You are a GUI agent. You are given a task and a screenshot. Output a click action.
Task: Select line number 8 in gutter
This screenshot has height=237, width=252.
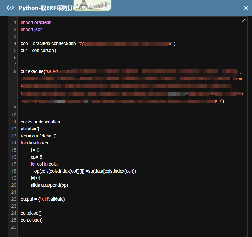pos(15,71)
